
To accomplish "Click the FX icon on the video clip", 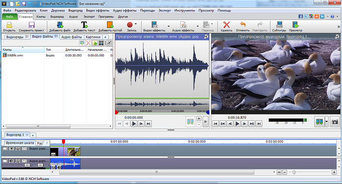I will pyautogui.click(x=53, y=155).
